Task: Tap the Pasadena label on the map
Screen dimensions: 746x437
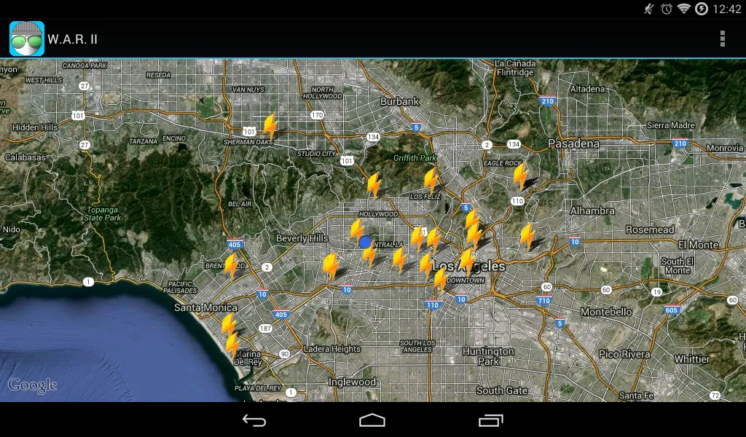Action: pyautogui.click(x=574, y=143)
